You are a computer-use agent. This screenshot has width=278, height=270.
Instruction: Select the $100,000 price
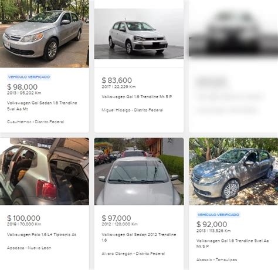[23, 218]
